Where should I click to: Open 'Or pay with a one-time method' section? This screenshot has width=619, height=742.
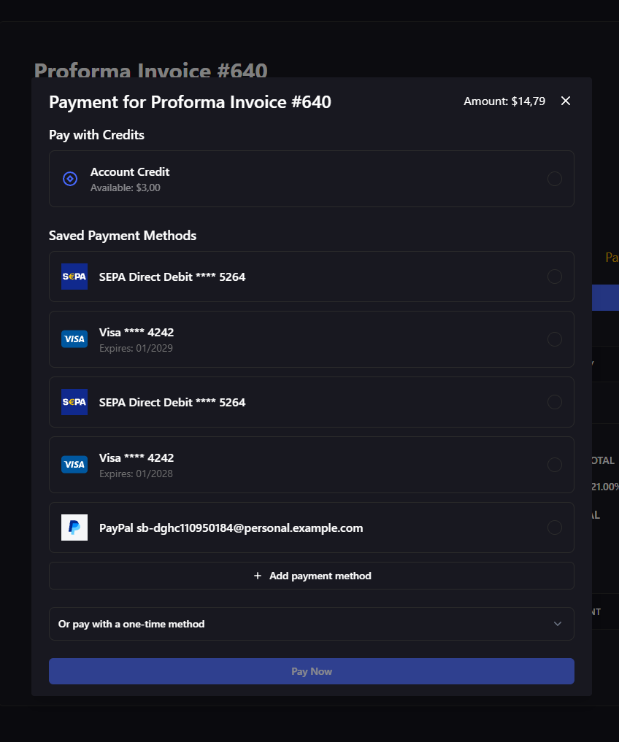(131, 624)
